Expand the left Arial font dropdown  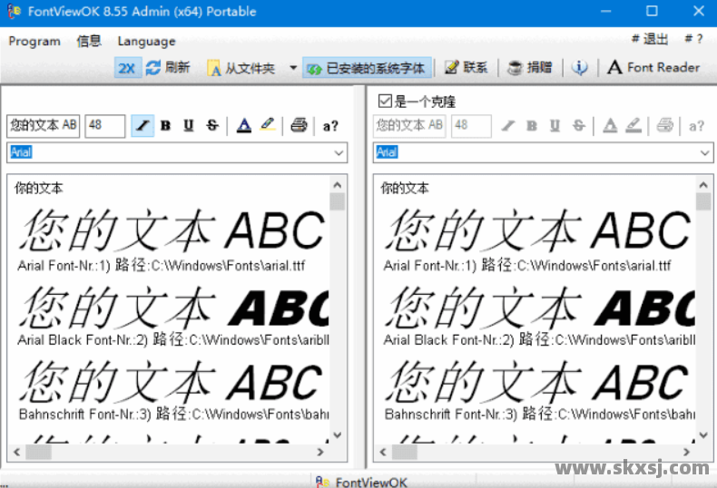[339, 153]
